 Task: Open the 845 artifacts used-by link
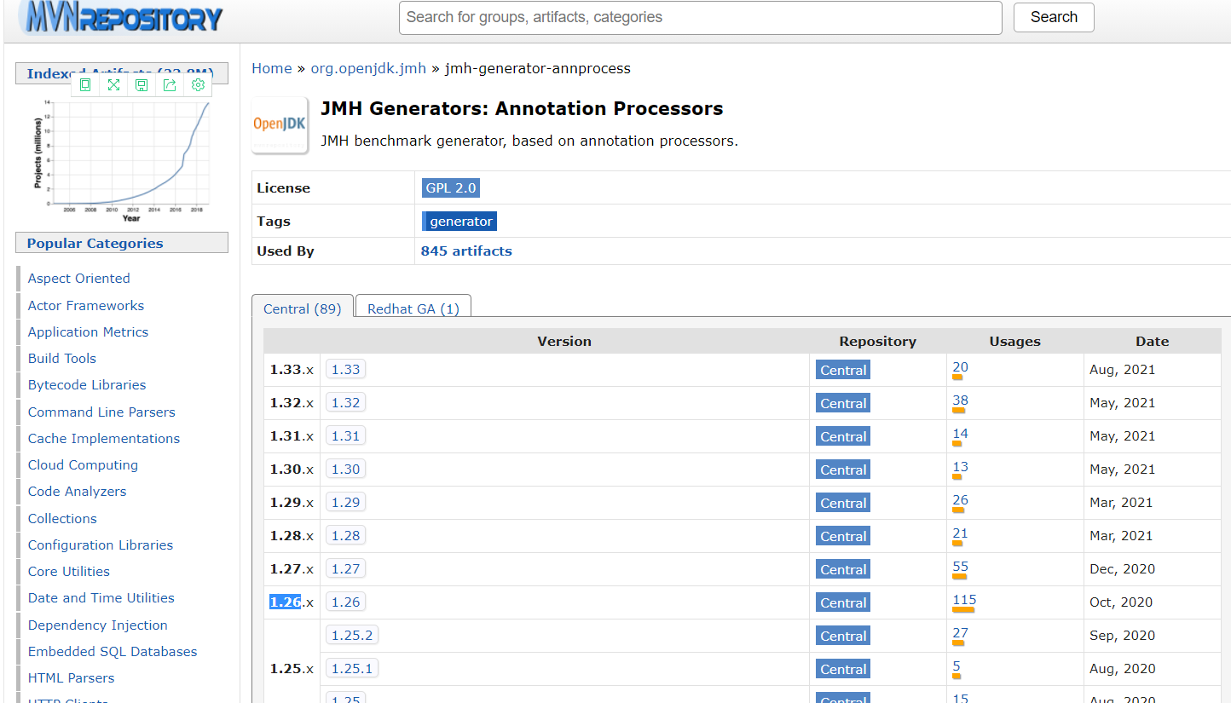point(466,251)
